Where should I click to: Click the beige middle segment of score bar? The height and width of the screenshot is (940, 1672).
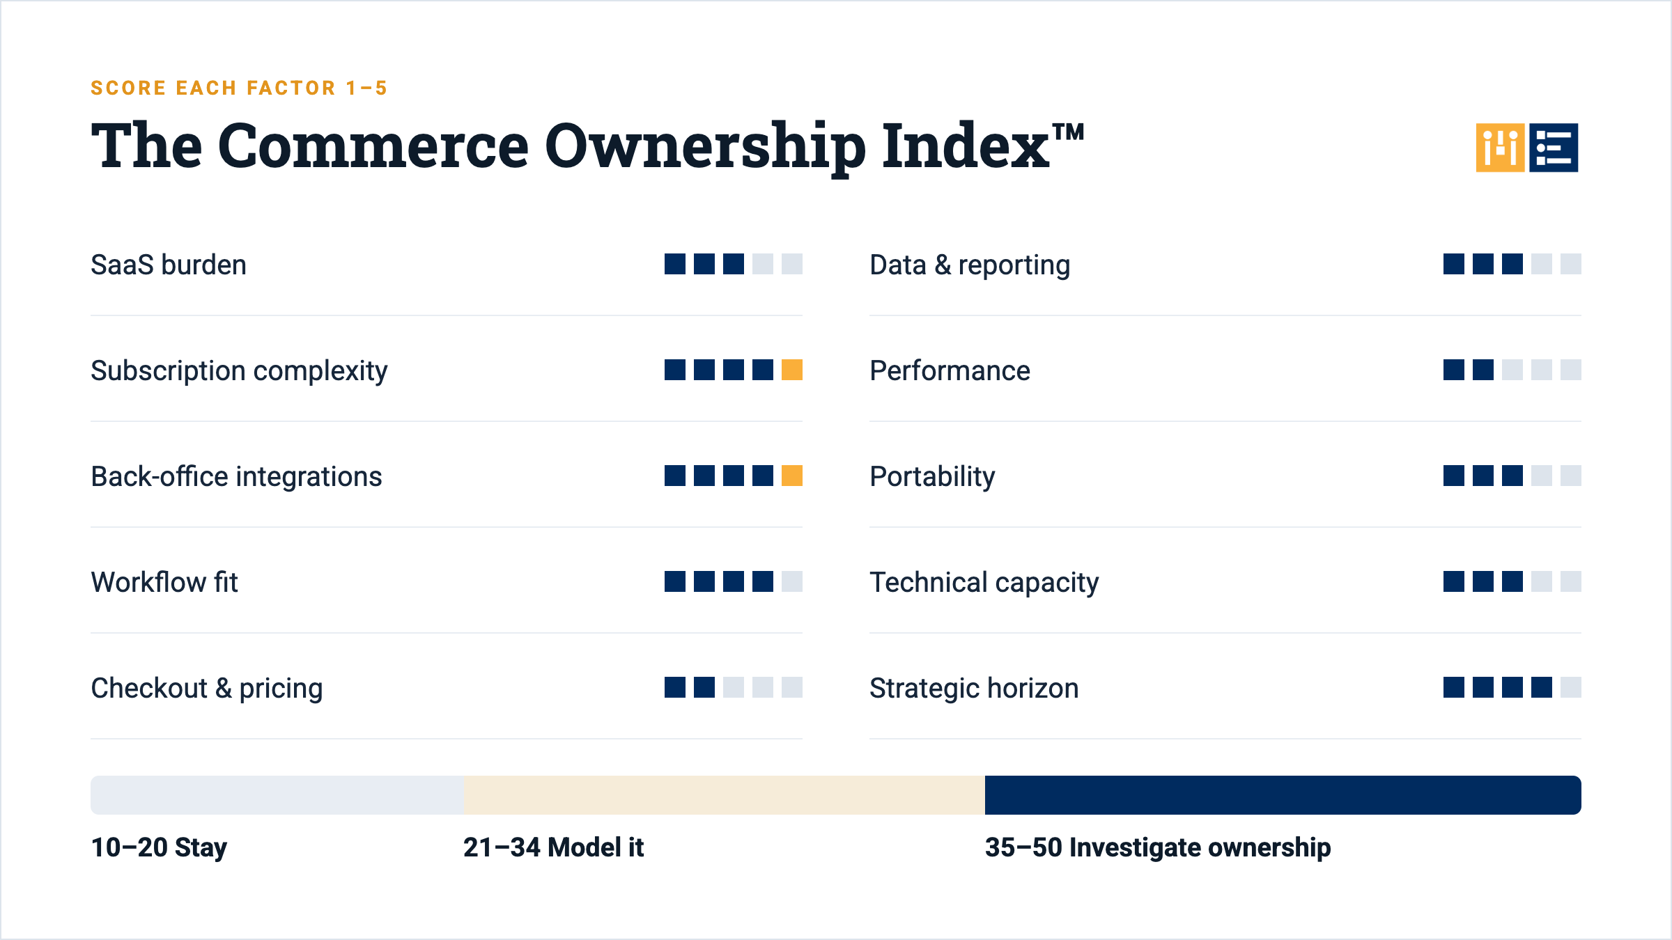725,795
